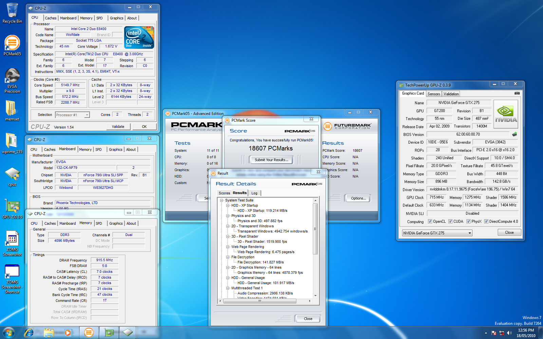Open Windows Explorer from the taskbar

click(x=49, y=333)
